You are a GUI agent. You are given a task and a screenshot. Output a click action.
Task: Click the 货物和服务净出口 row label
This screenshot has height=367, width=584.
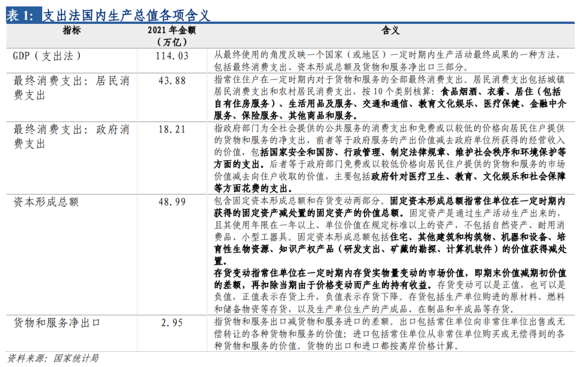click(x=57, y=323)
